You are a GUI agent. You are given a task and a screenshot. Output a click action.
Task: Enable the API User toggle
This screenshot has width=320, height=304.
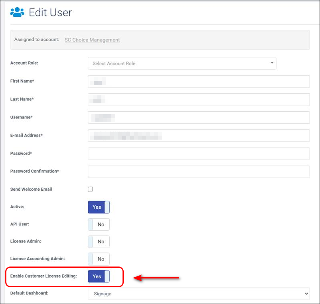click(99, 225)
